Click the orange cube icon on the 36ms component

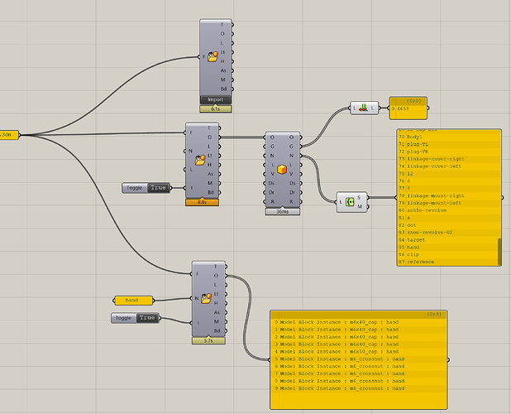pyautogui.click(x=282, y=169)
